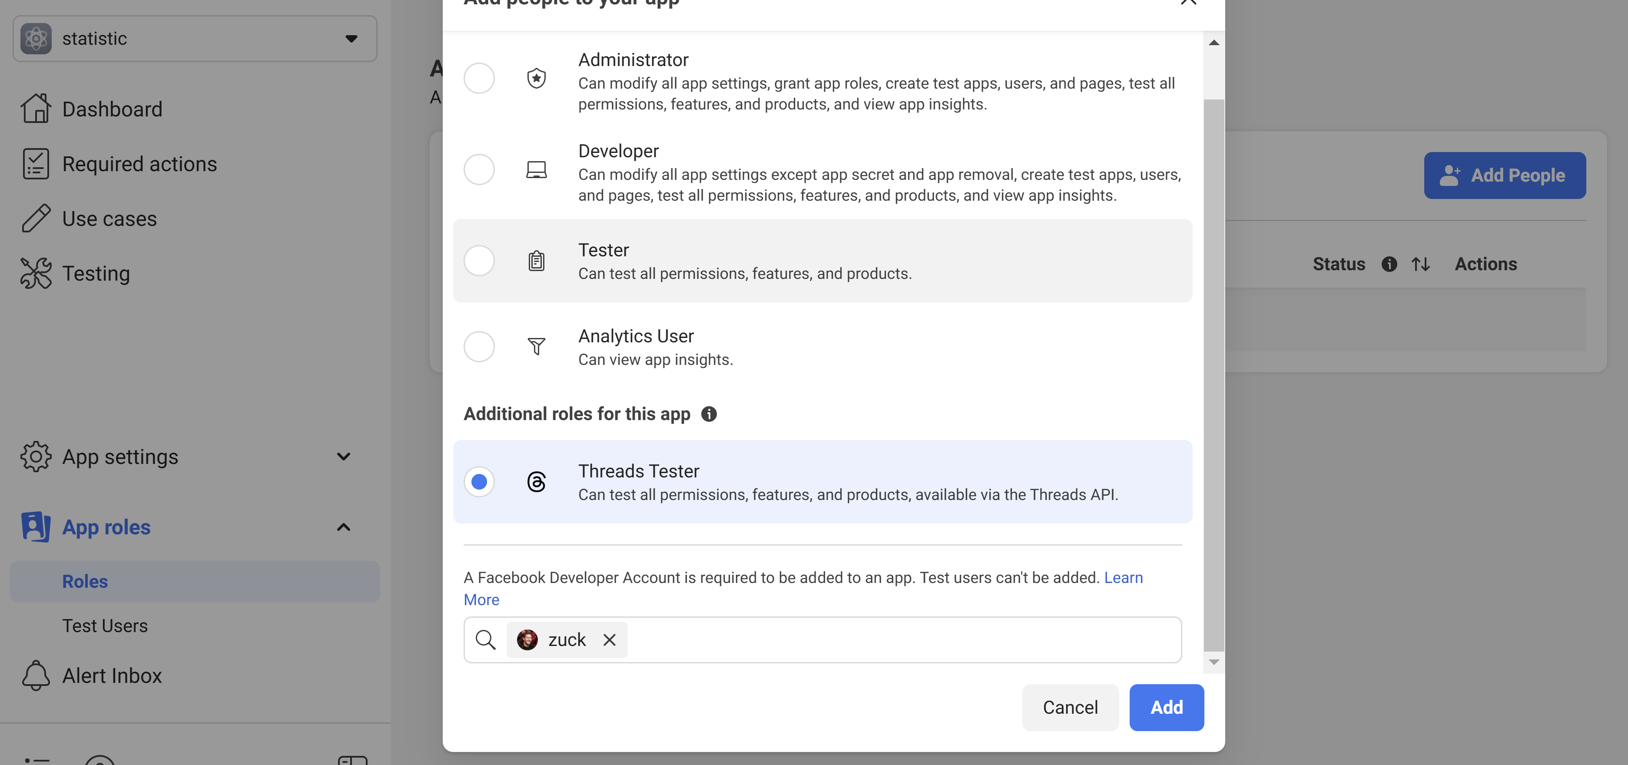Open Use cases in the sidebar
The width and height of the screenshot is (1628, 765).
tap(109, 219)
